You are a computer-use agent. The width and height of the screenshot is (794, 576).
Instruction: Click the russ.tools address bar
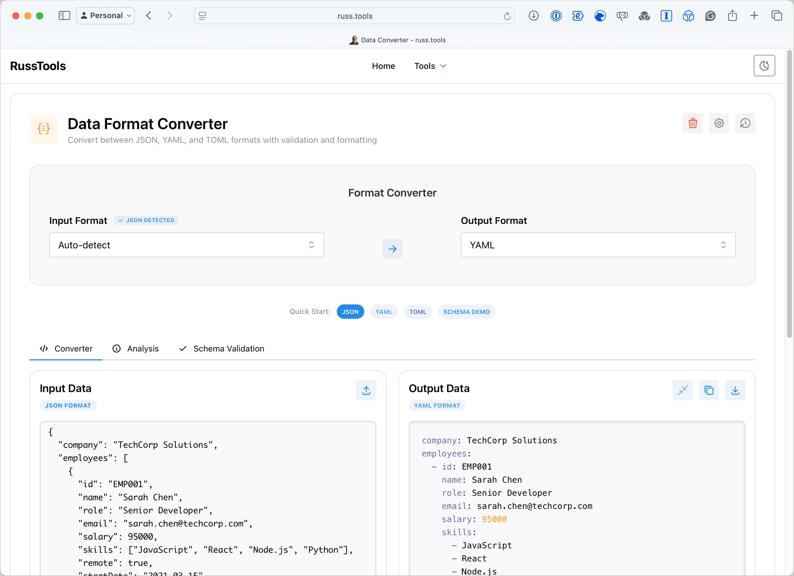354,16
